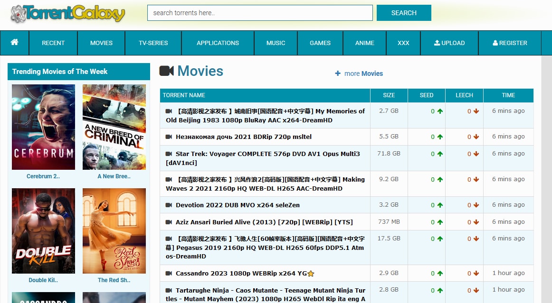Sort torrents by Size column header
Viewport: 552px width, 303px height.
389,95
